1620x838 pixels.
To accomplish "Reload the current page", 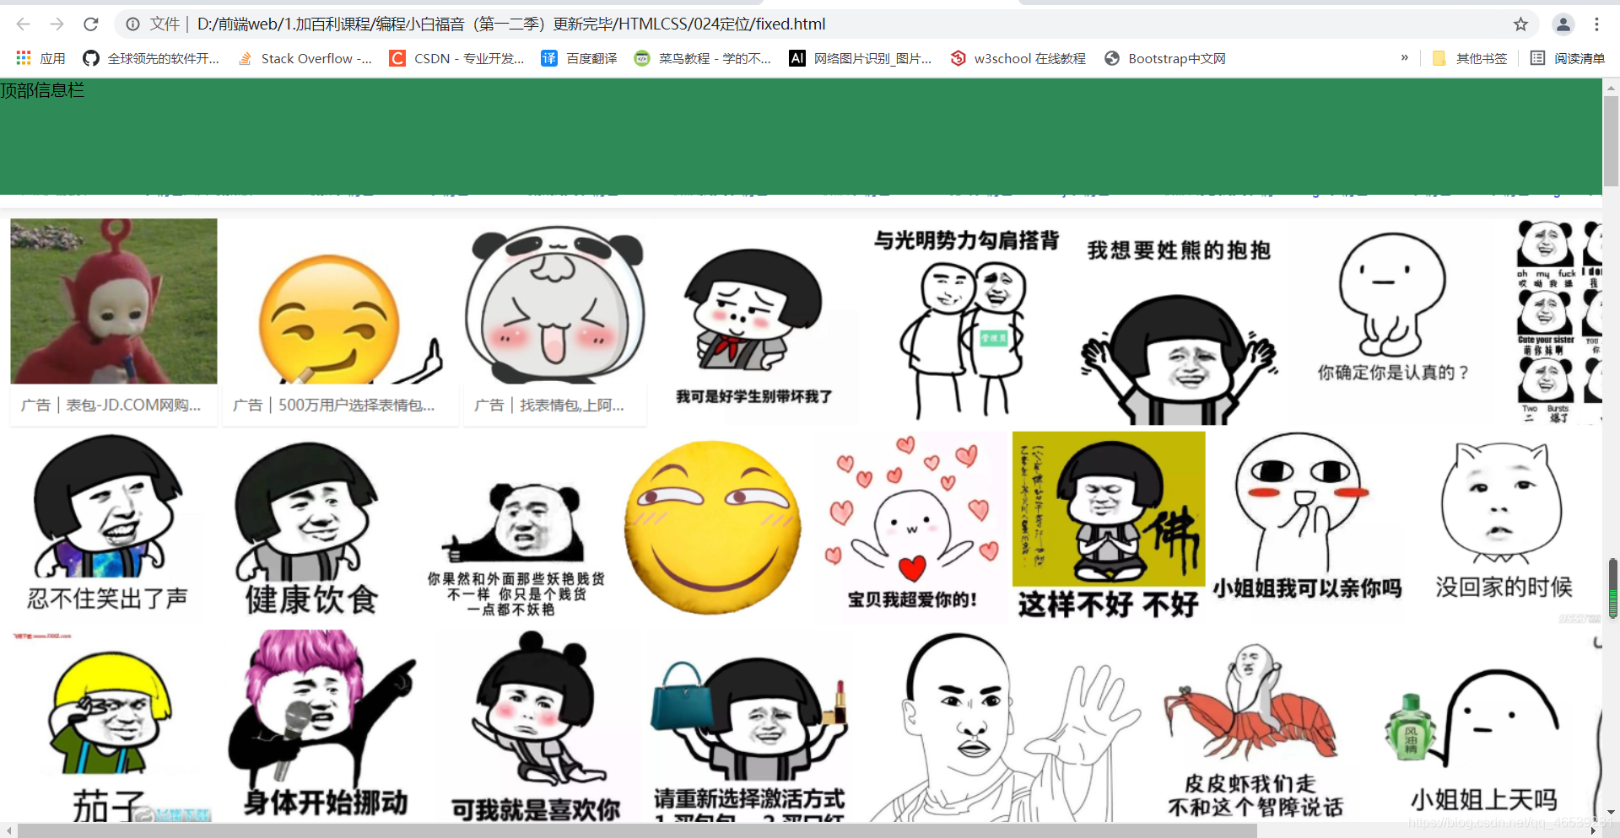I will (x=91, y=24).
